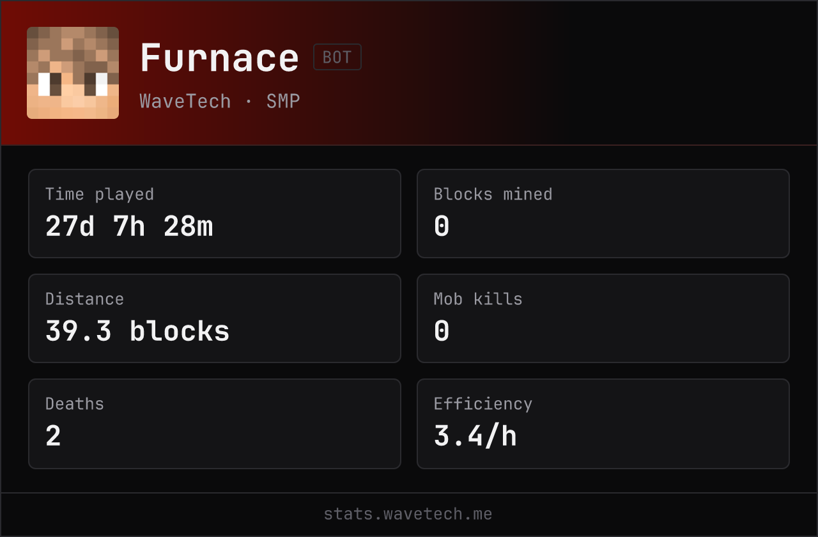818x537 pixels.
Task: Click the 39.3 blocks distance value
Action: pyautogui.click(x=137, y=331)
